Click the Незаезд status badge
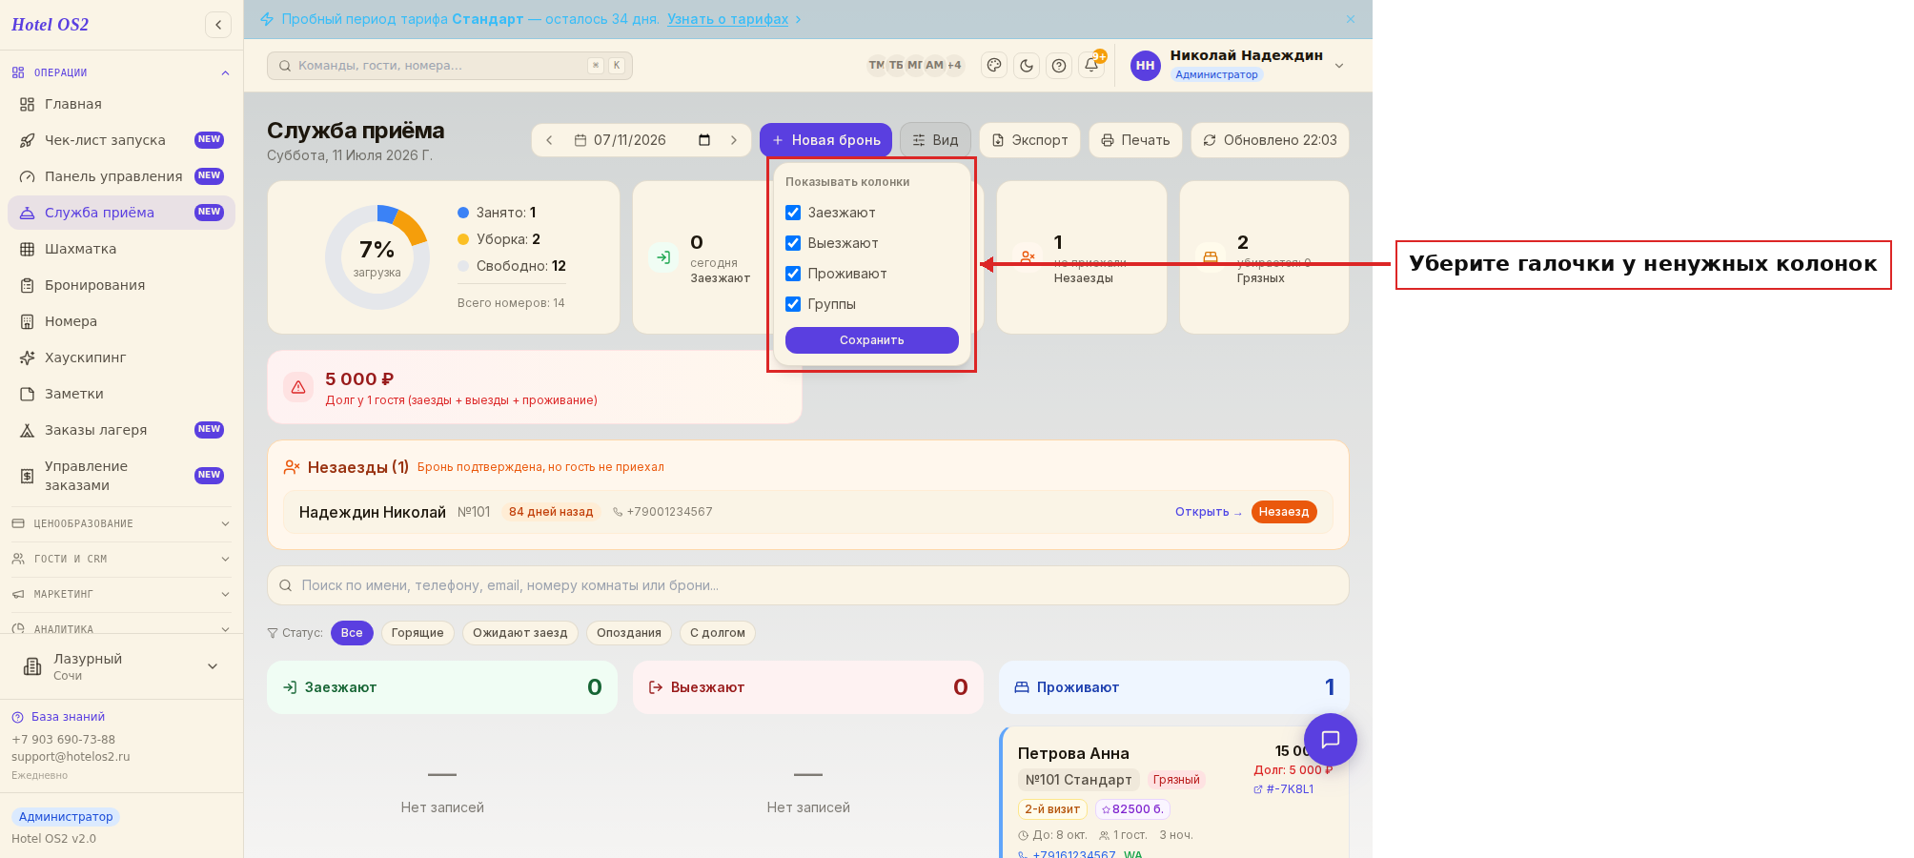This screenshot has height=858, width=1914. pos(1284,512)
